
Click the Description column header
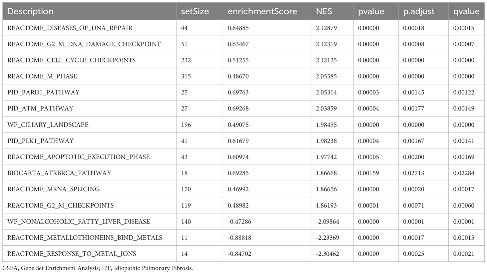pyautogui.click(x=89, y=11)
